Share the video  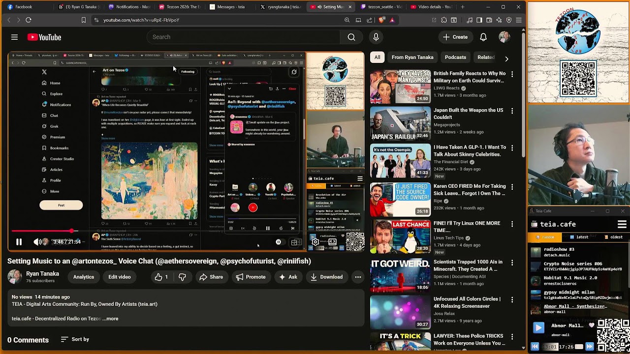tap(211, 277)
